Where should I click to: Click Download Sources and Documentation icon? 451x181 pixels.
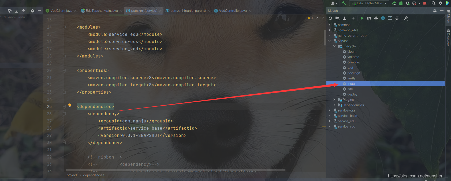pyautogui.click(x=345, y=18)
